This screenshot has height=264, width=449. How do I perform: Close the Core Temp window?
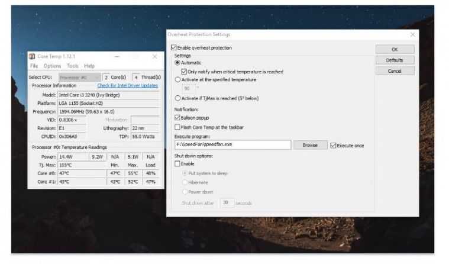tap(154, 56)
